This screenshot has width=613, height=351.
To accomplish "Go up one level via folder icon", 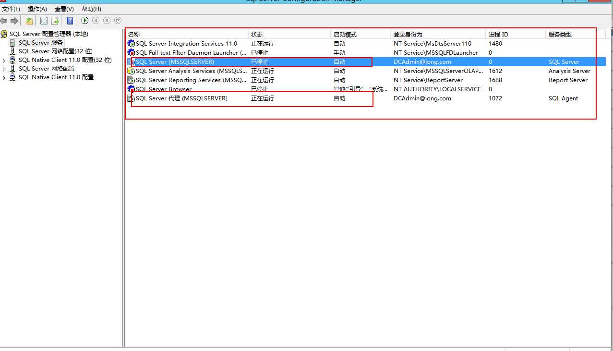I will [29, 21].
